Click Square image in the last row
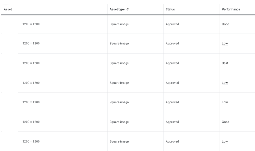Image resolution: width=255 pixels, height=151 pixels. (x=119, y=141)
